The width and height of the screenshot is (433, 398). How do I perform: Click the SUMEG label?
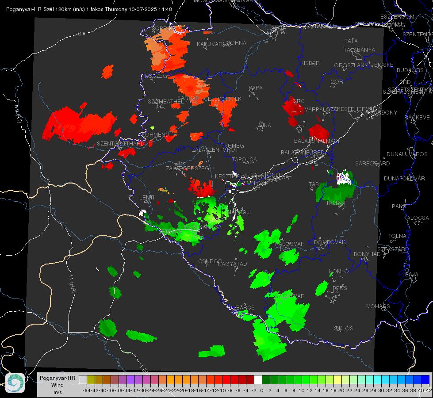(x=234, y=145)
